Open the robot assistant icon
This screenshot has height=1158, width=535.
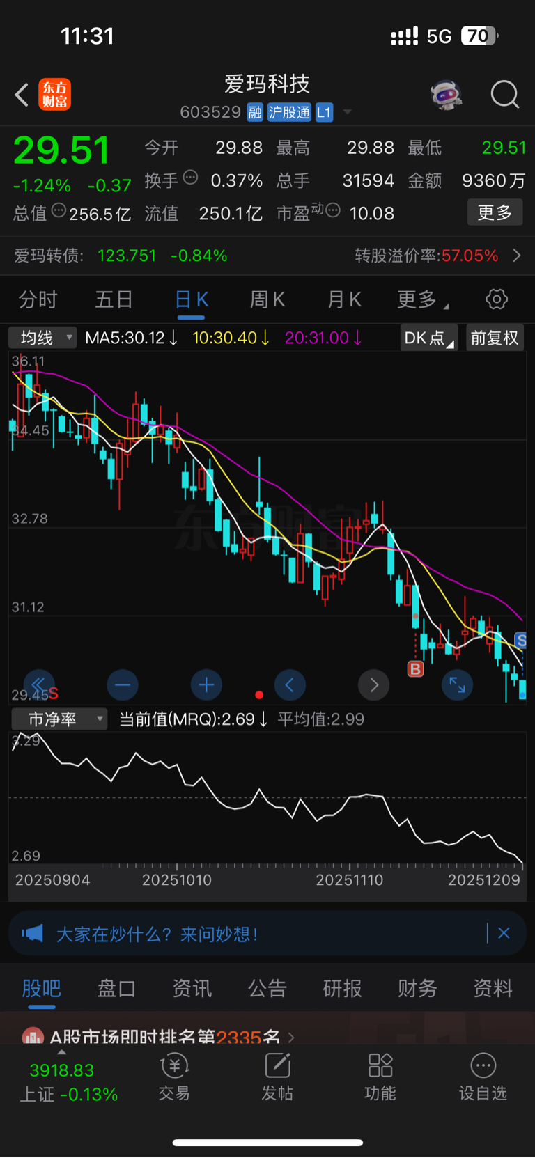(447, 94)
